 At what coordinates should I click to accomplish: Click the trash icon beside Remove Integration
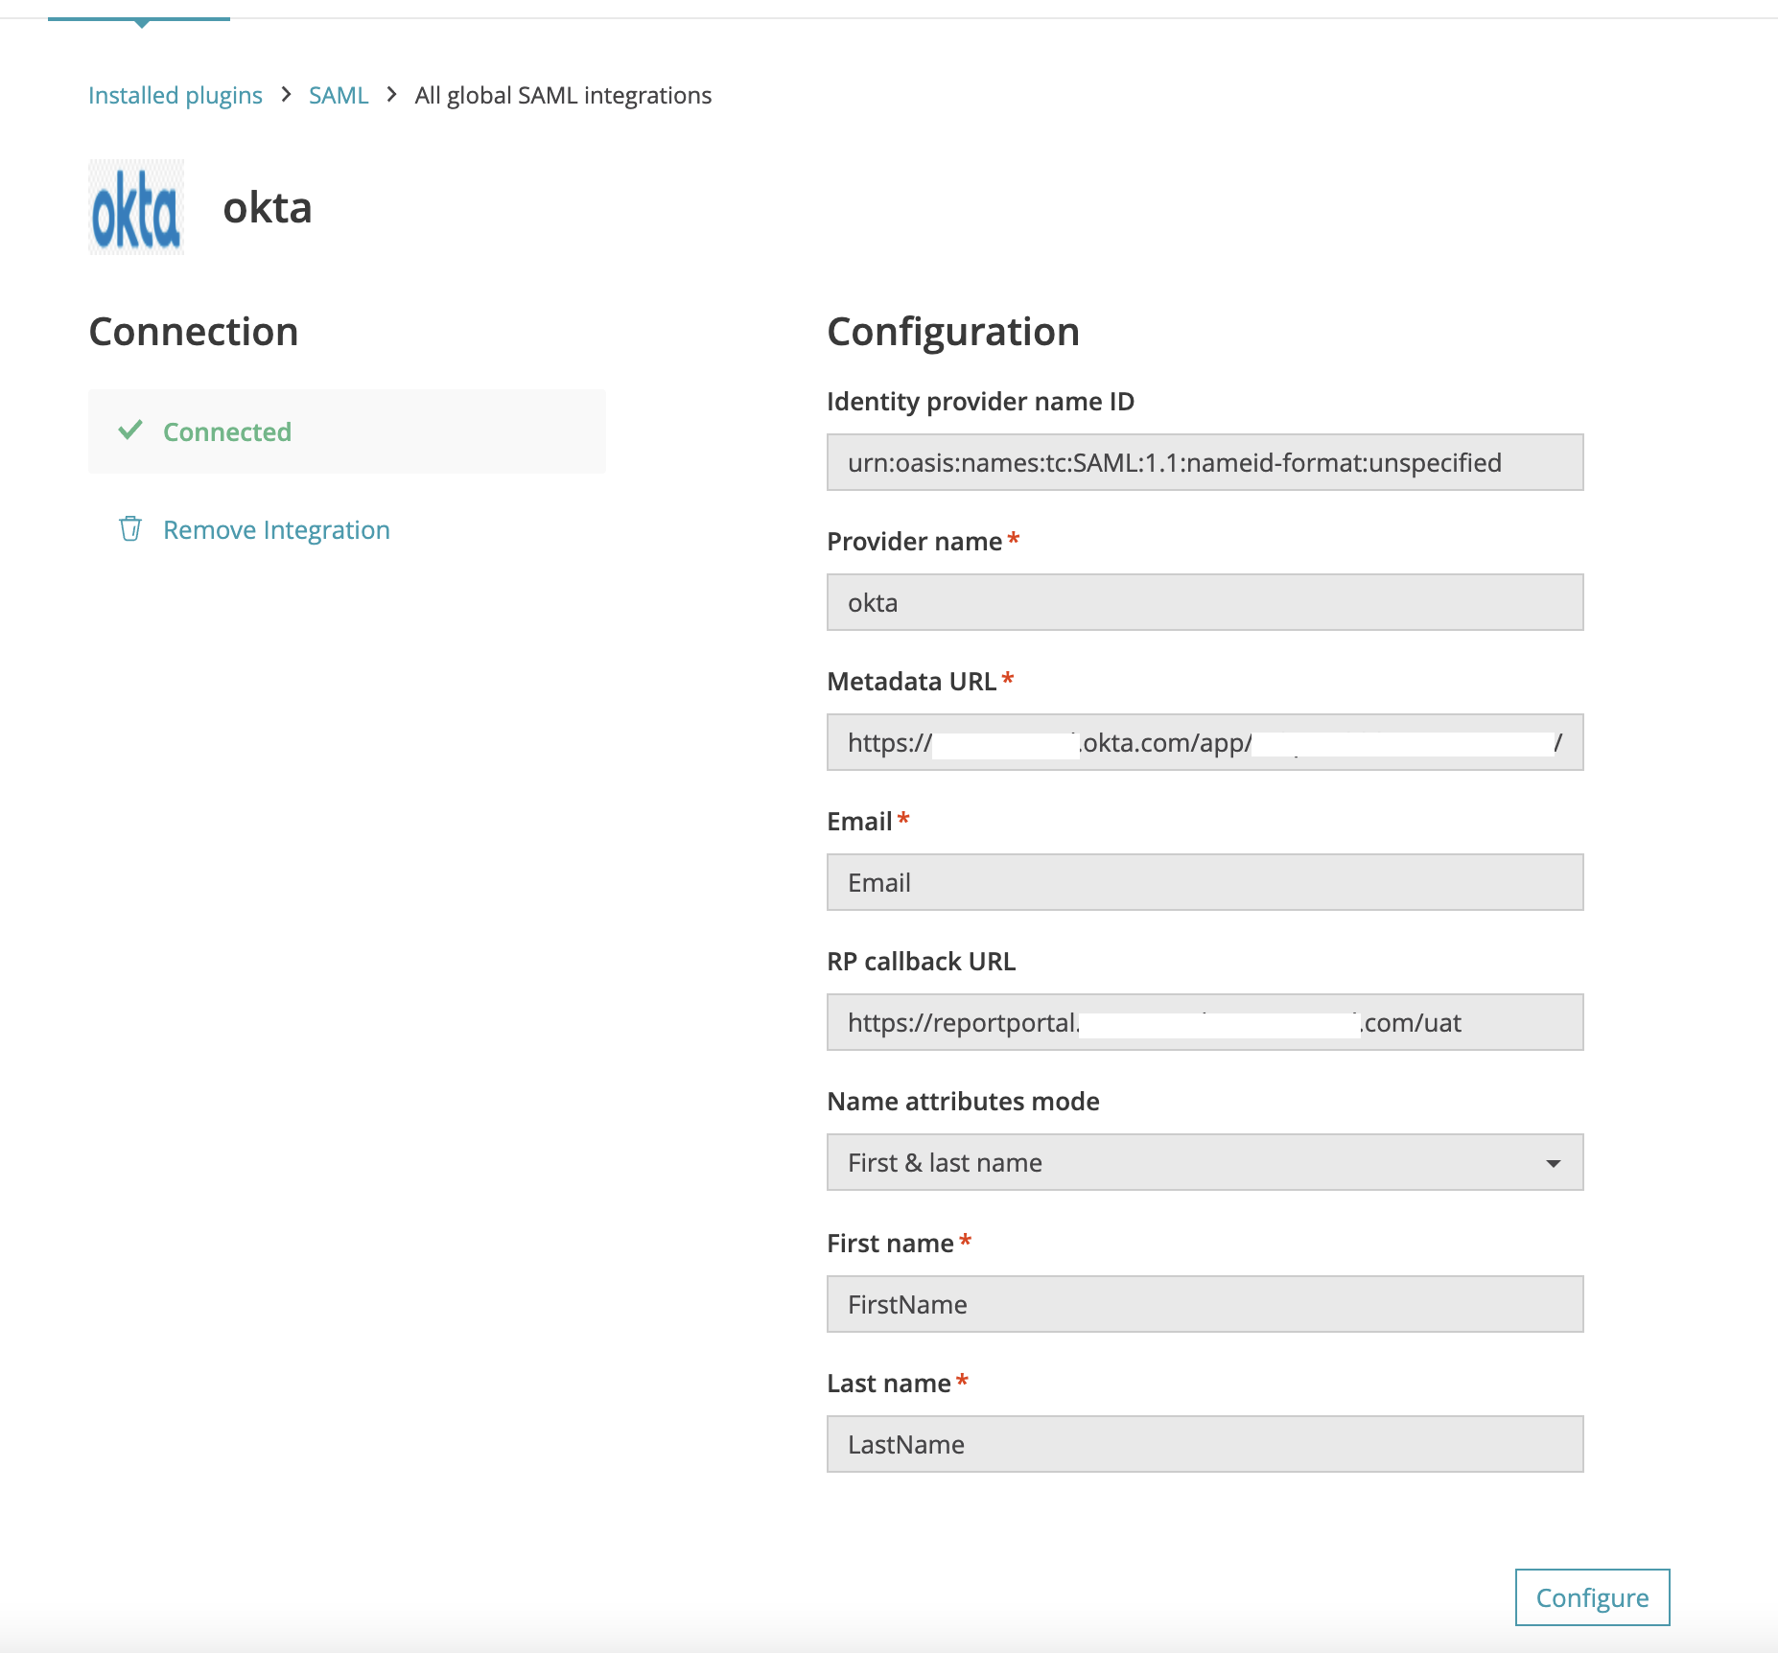pyautogui.click(x=130, y=528)
